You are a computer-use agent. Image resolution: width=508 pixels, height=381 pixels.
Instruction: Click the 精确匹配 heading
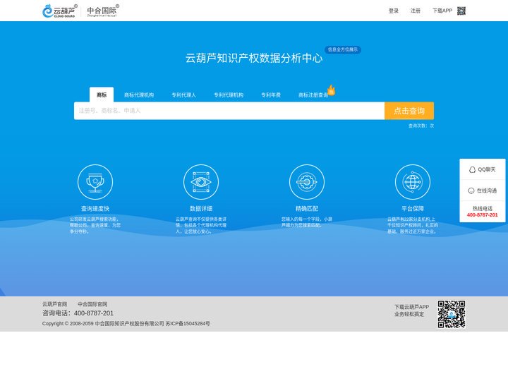coord(306,208)
